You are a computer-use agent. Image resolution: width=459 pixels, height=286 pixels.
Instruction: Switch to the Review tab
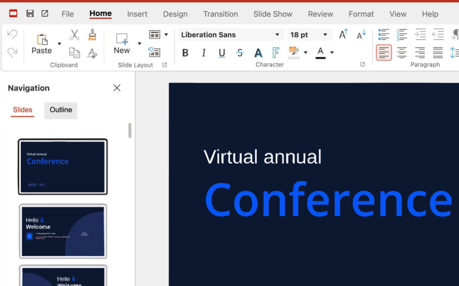tap(320, 14)
